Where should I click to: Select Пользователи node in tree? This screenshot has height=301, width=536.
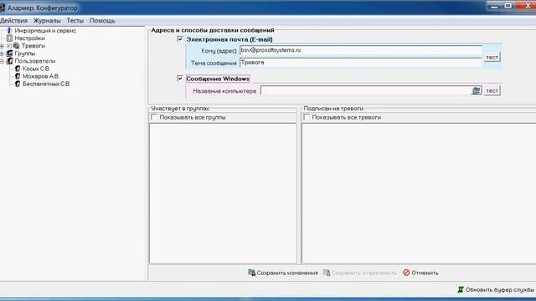tap(35, 61)
